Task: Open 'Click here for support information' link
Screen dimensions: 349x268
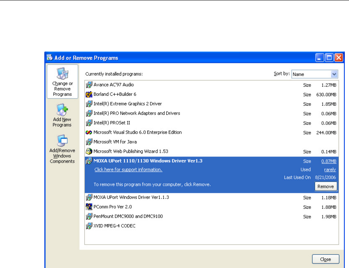Action: [x=128, y=170]
